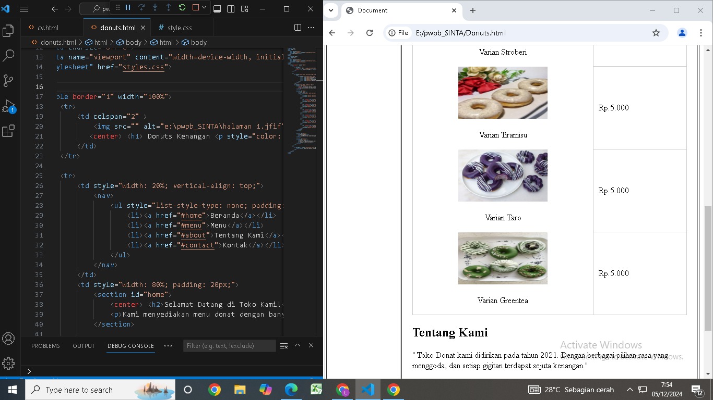Restart the debug session
The image size is (713, 400).
pos(182,7)
